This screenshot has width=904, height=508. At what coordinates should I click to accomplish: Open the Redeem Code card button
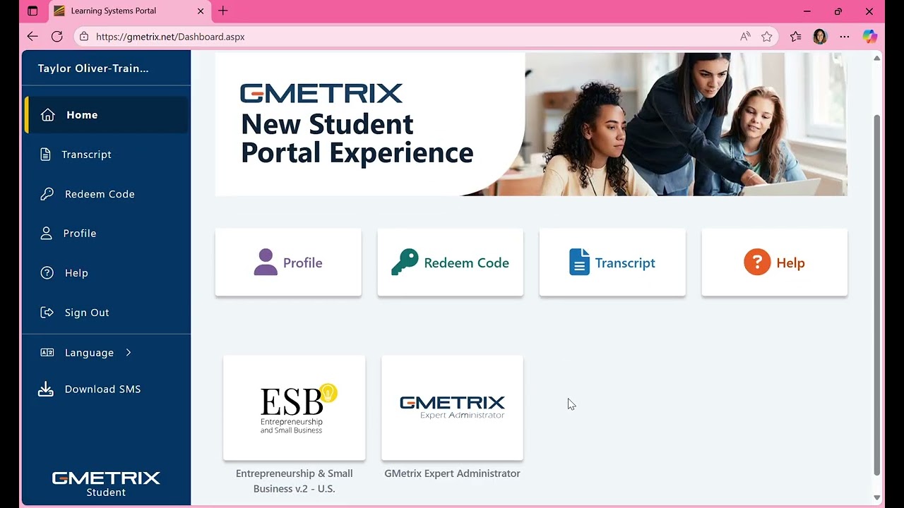pyautogui.click(x=451, y=262)
